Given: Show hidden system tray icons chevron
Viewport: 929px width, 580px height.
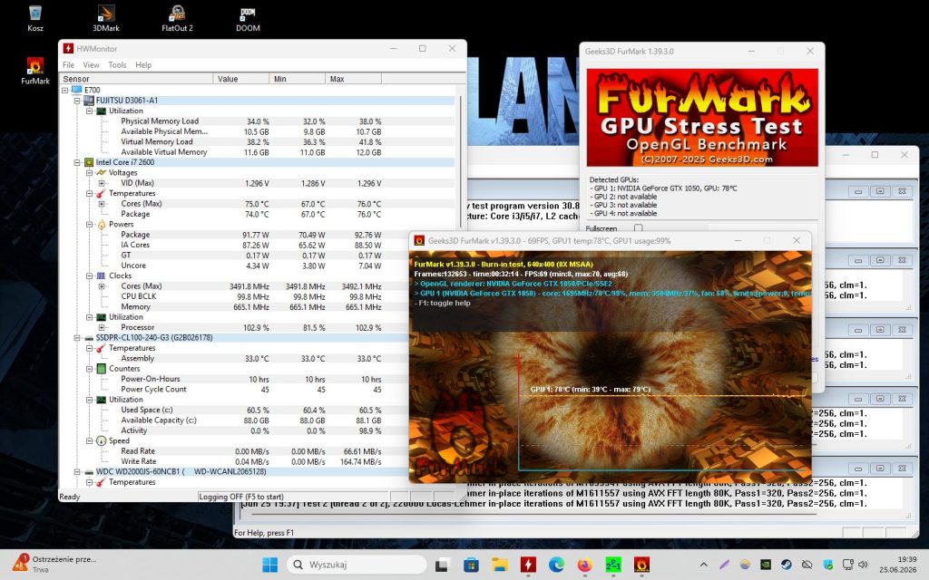Looking at the screenshot, I should pyautogui.click(x=703, y=565).
